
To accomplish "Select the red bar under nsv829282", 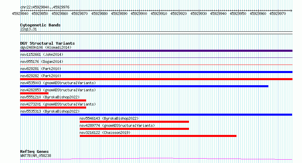I will (x=156, y=79).
